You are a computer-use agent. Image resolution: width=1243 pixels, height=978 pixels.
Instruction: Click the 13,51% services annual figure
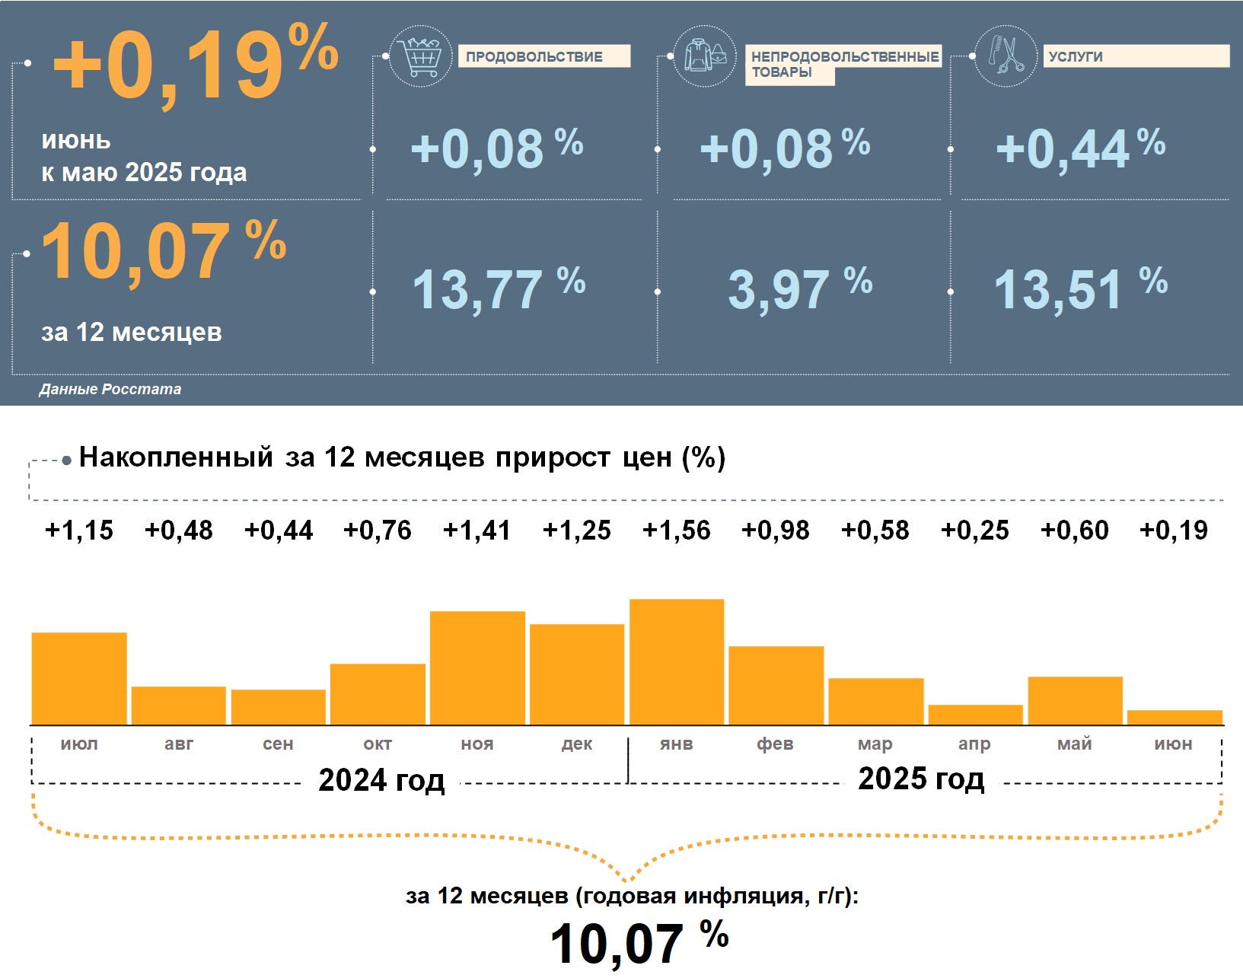[x=1080, y=289]
